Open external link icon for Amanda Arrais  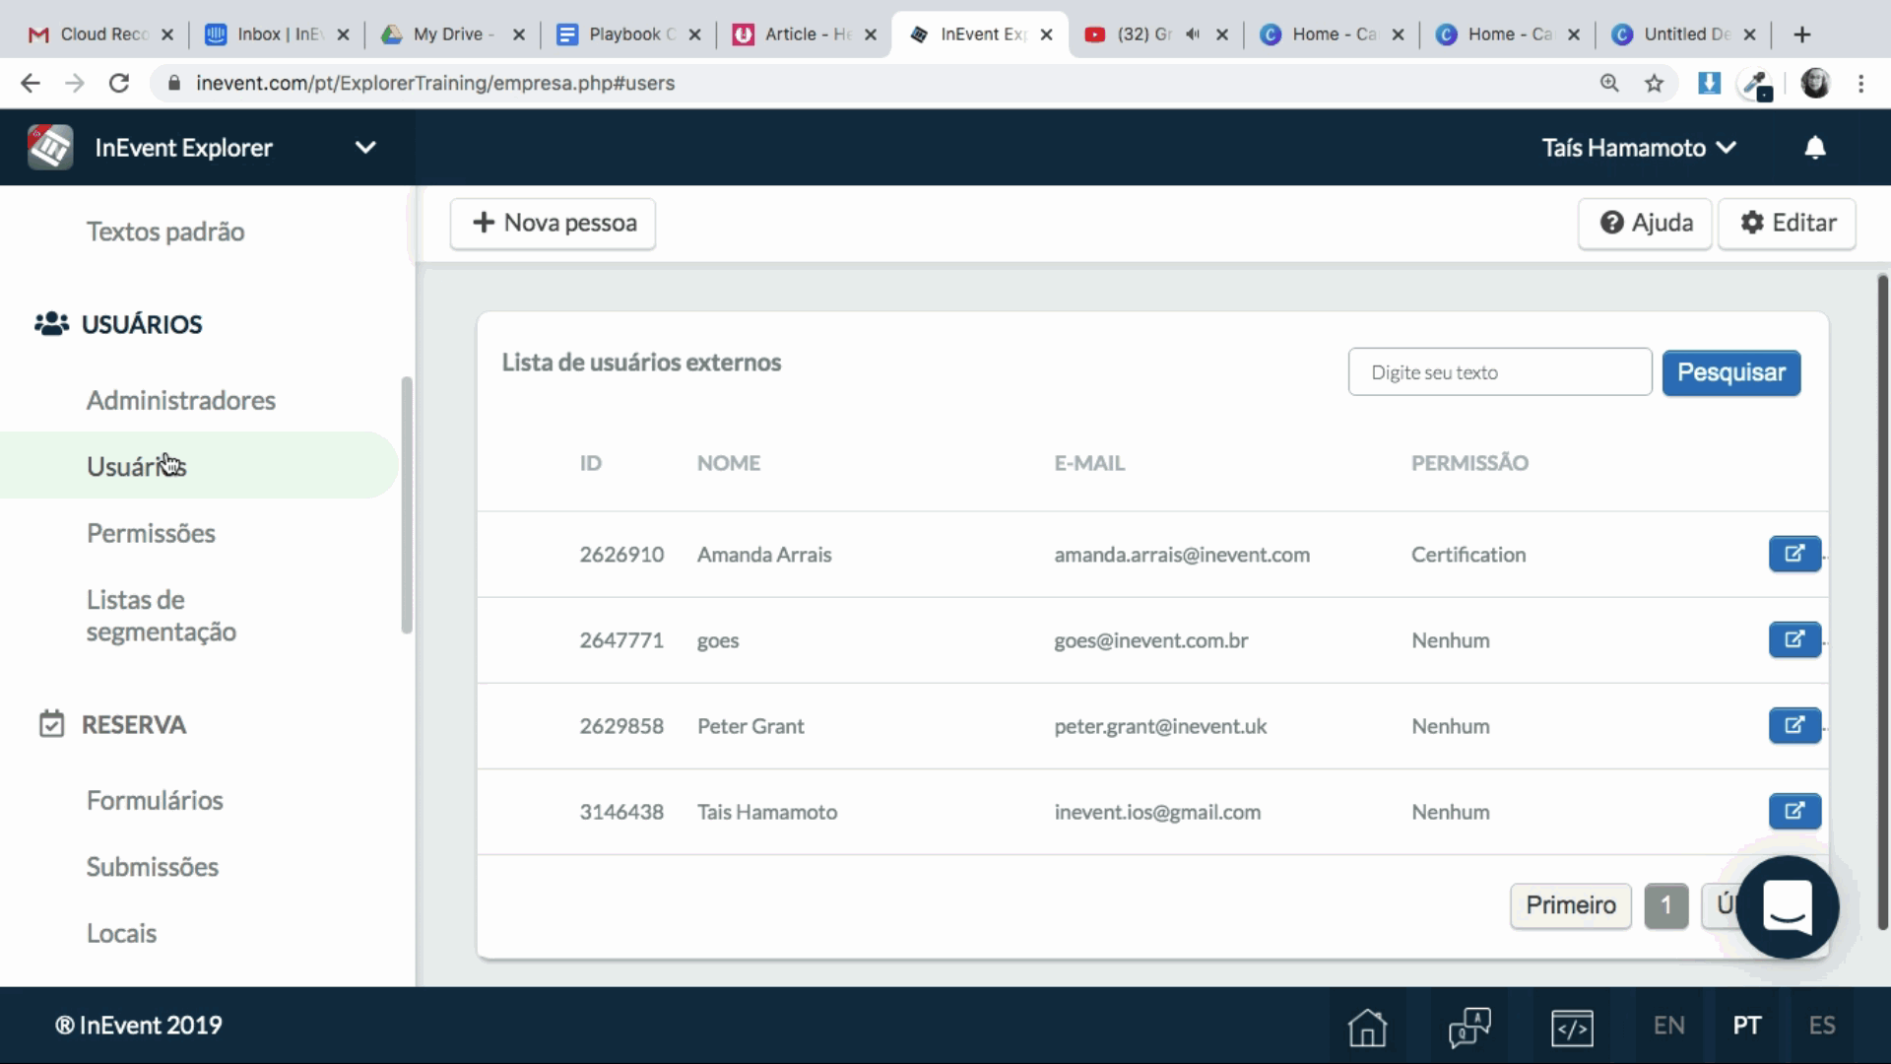[x=1794, y=554]
